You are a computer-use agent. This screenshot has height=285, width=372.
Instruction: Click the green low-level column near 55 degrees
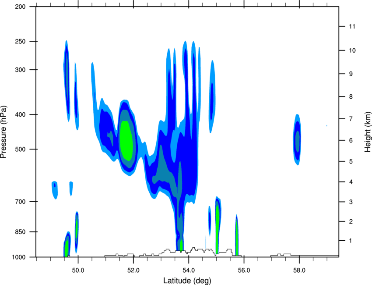217,229
